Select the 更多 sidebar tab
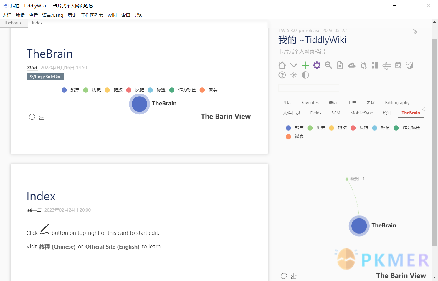 (371, 102)
